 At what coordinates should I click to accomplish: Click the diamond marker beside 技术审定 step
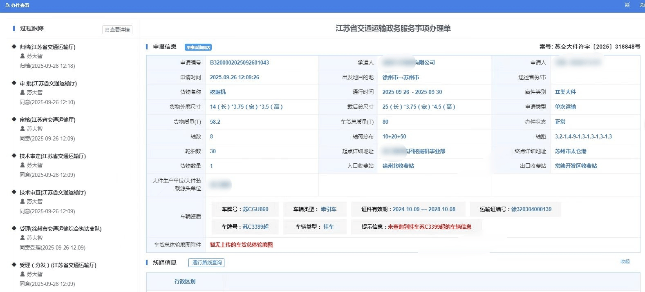[14, 156]
